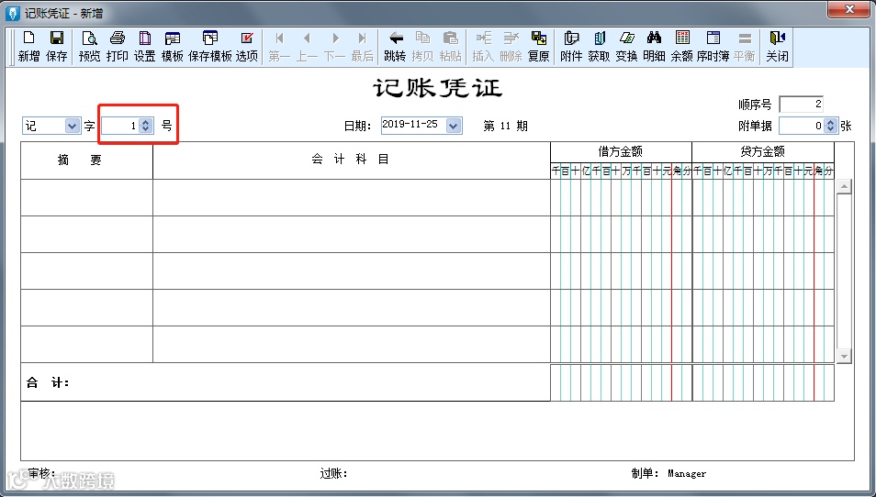Go to 最后 last voucher
The image size is (876, 497).
coord(362,46)
